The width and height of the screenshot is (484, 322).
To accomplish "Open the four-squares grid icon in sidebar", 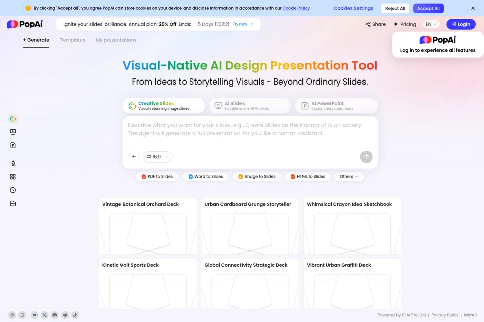I will coord(13,177).
